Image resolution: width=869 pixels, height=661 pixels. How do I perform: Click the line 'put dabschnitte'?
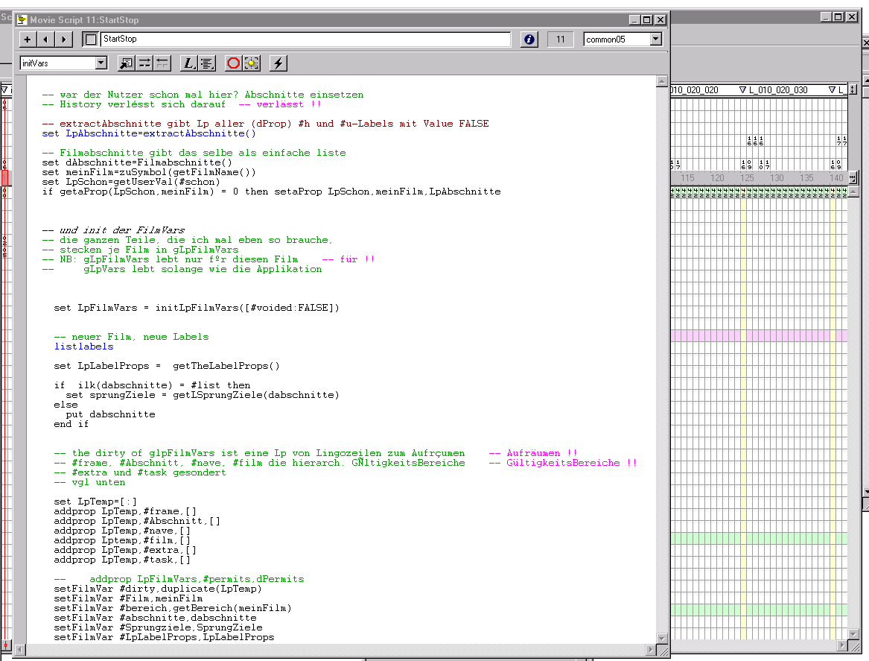click(111, 414)
